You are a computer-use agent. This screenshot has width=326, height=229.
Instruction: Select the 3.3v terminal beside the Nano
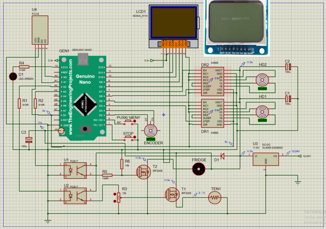(56, 60)
